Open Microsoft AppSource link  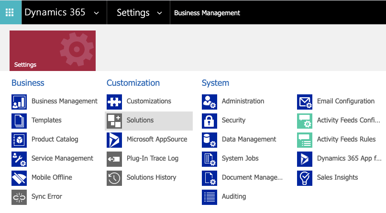point(157,139)
